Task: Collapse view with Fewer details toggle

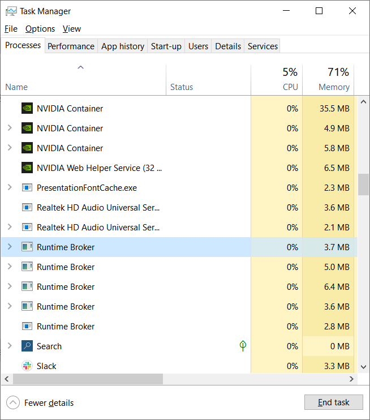Action: [13, 403]
